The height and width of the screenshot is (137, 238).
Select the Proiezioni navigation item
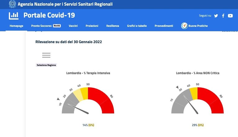pyautogui.click(x=92, y=26)
